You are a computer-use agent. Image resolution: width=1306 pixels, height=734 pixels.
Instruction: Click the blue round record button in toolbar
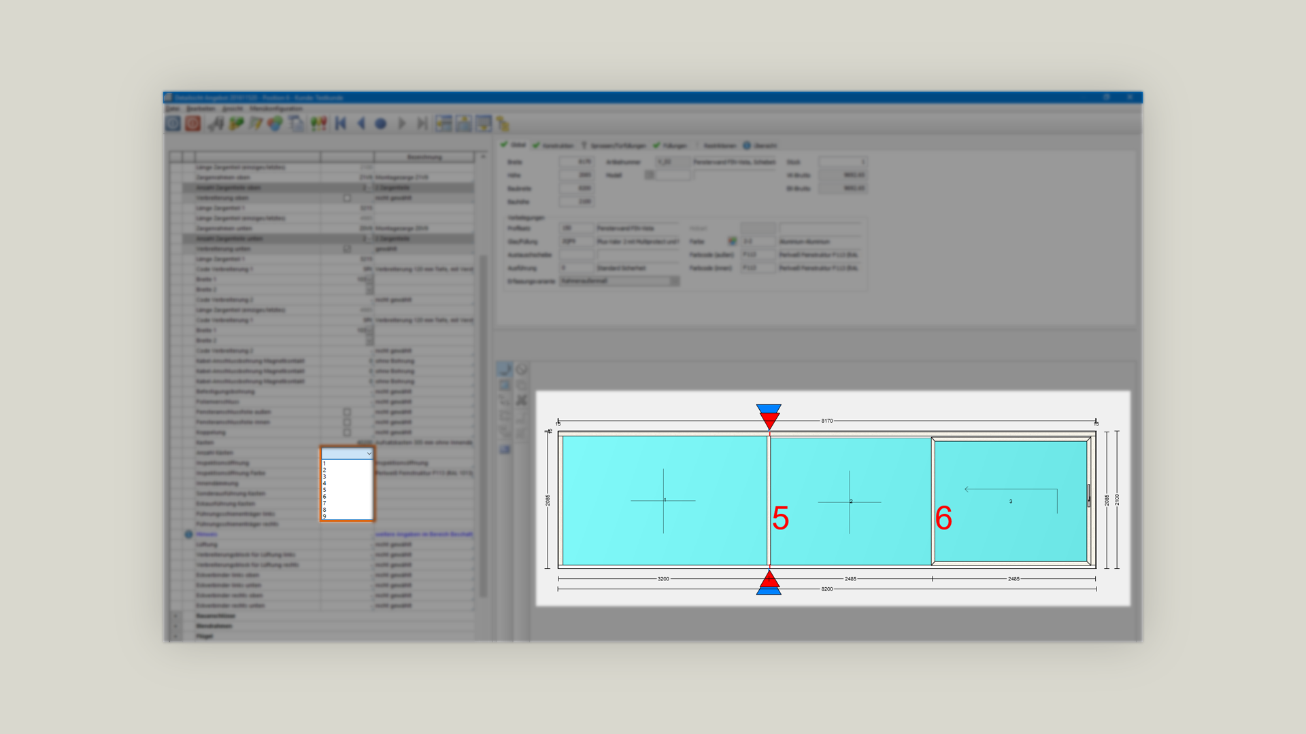pyautogui.click(x=381, y=124)
